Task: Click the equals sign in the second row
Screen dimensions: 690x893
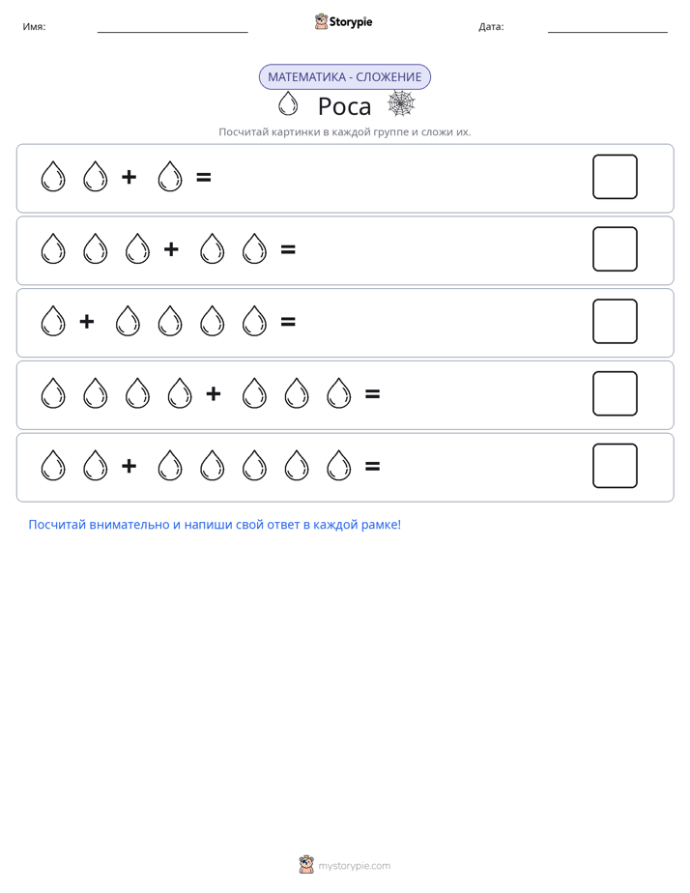Action: [x=288, y=249]
